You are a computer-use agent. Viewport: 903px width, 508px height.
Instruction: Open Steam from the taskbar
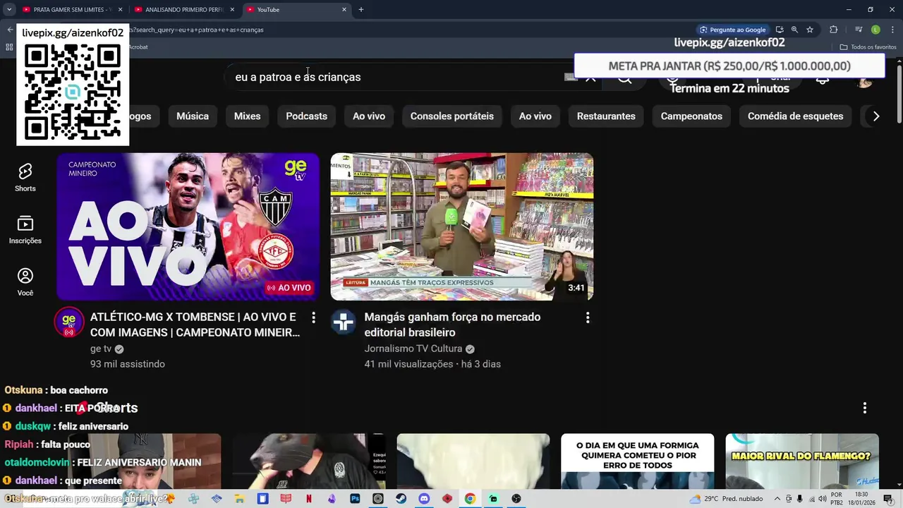401,499
